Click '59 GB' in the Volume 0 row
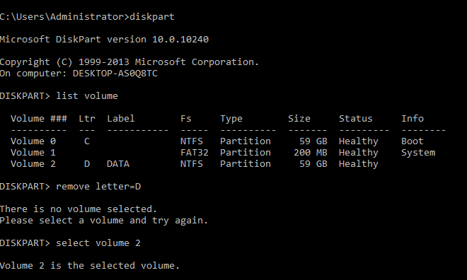This screenshot has width=467, height=280. pyautogui.click(x=313, y=141)
